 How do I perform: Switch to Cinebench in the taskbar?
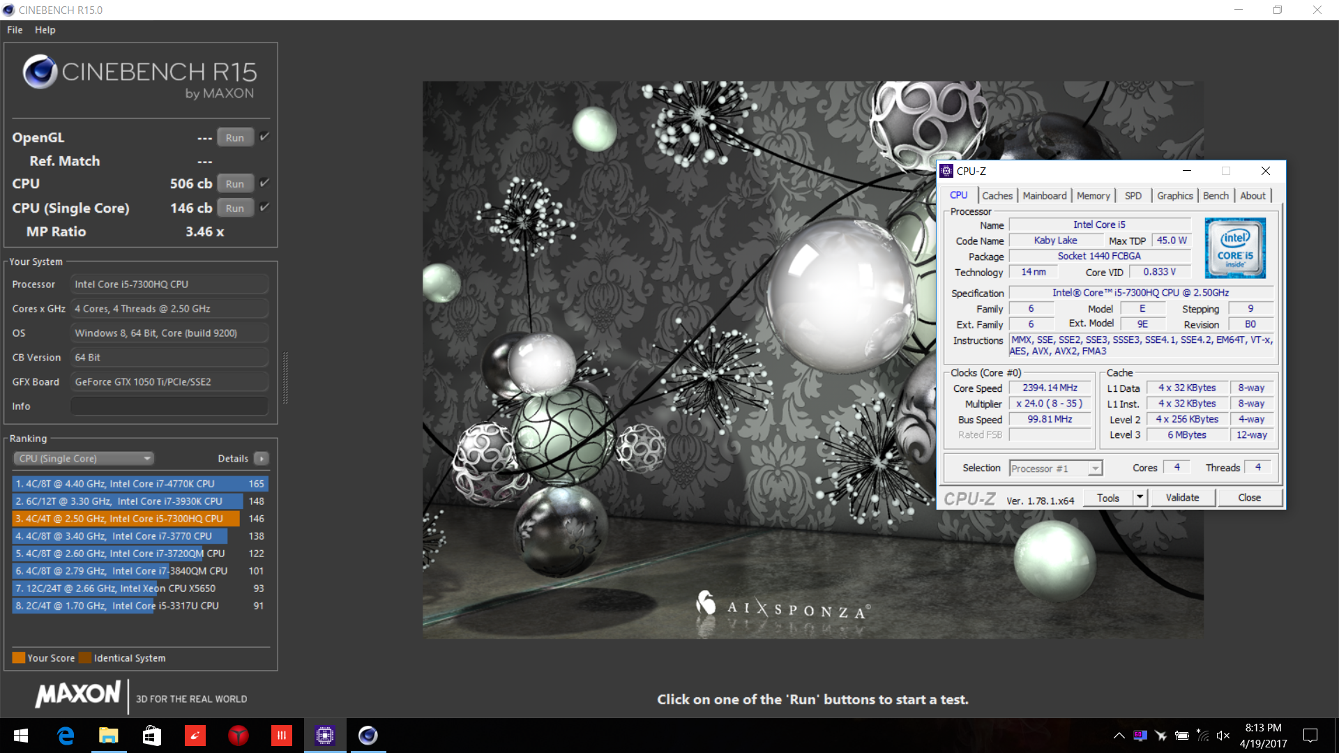[368, 736]
